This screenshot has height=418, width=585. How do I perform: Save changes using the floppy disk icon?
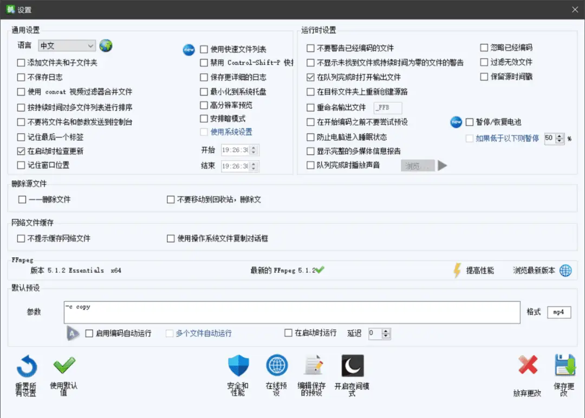click(x=565, y=365)
